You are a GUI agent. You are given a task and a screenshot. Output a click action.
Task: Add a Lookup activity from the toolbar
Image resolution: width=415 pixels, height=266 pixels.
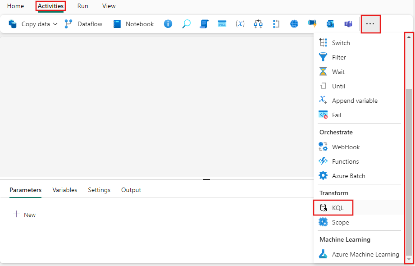coord(187,23)
